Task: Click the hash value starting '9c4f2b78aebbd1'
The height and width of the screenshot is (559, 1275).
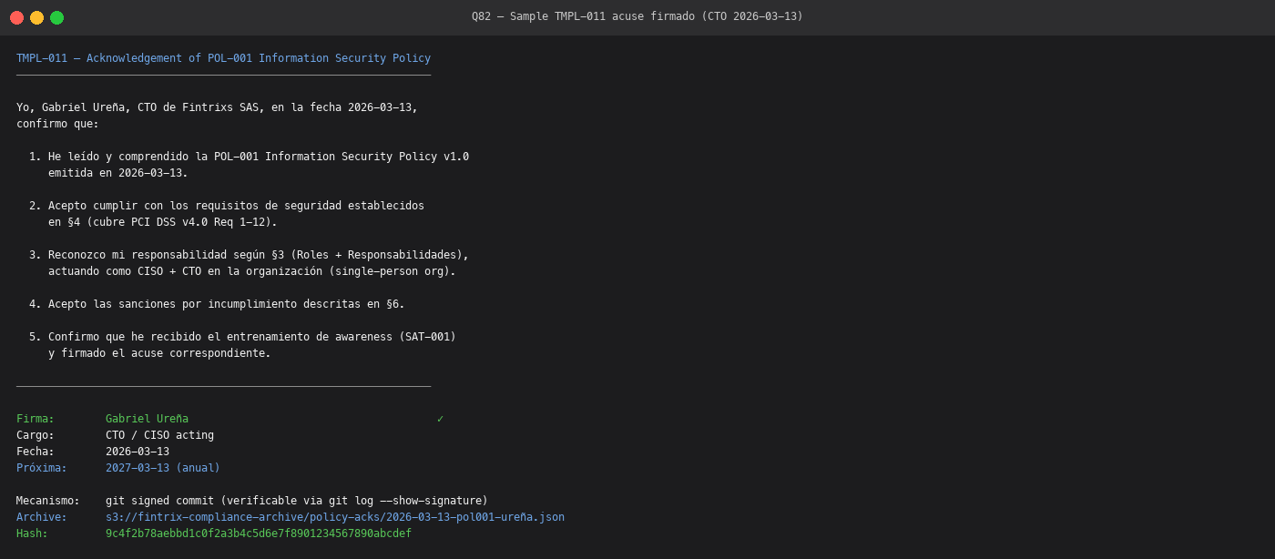Action: point(259,534)
